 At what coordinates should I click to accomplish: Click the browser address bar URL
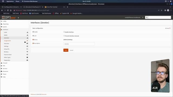(x=36, y=10)
